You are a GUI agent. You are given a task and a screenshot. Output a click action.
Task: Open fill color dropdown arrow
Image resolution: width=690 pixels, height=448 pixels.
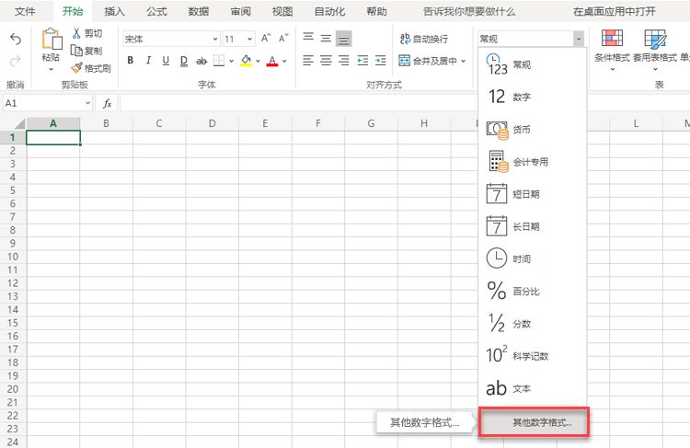(x=258, y=61)
